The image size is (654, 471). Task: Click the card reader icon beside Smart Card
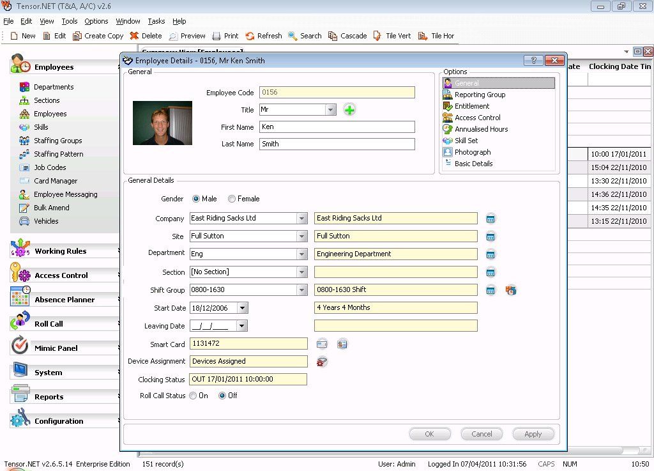coord(322,344)
